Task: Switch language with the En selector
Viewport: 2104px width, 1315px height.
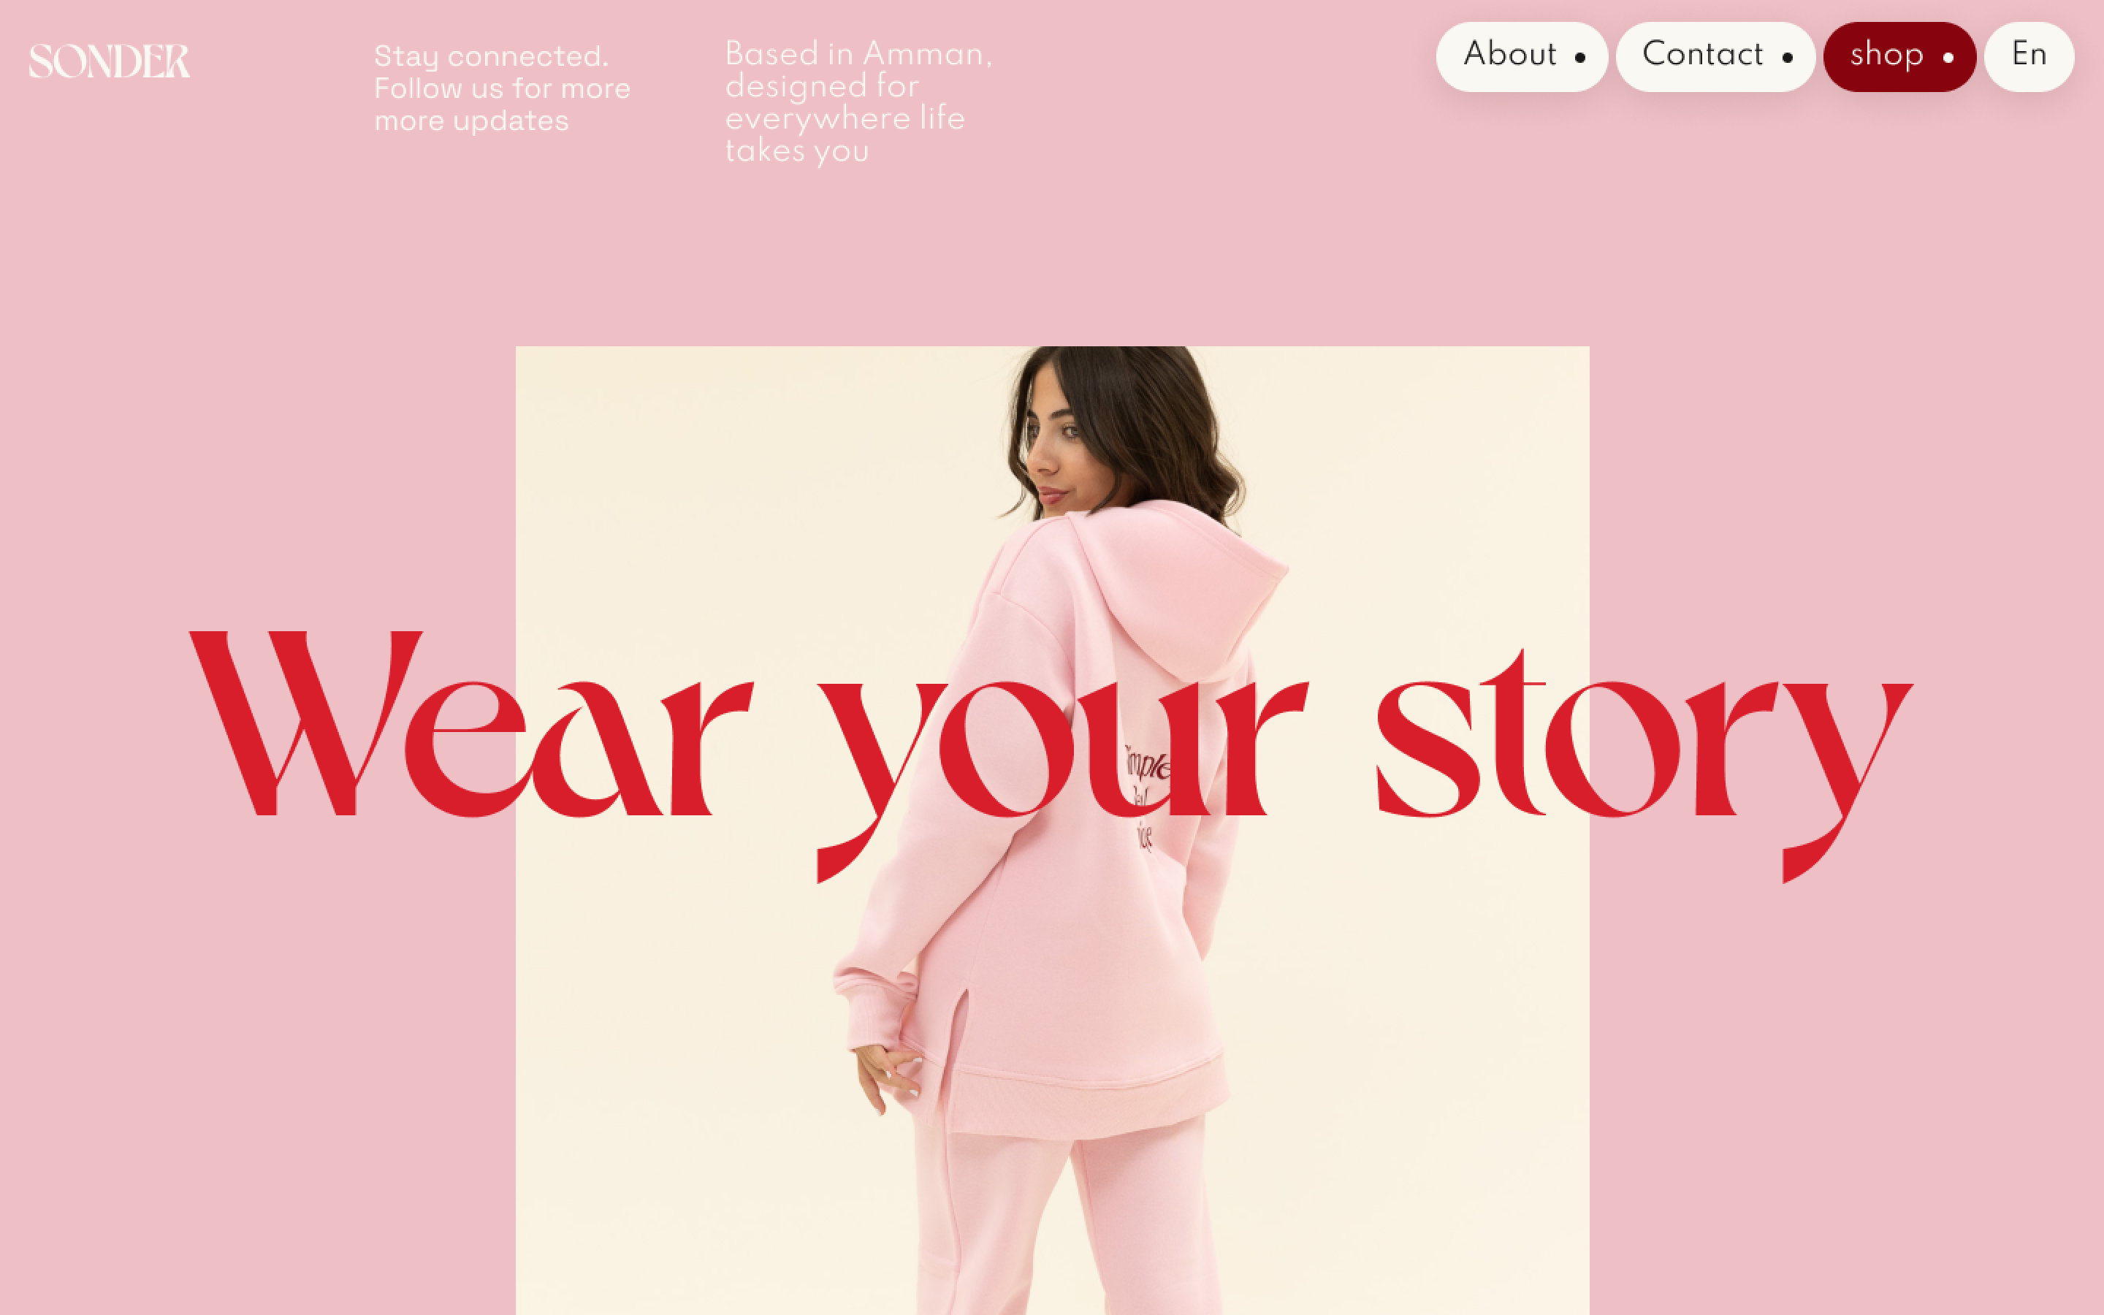Action: 2029,56
